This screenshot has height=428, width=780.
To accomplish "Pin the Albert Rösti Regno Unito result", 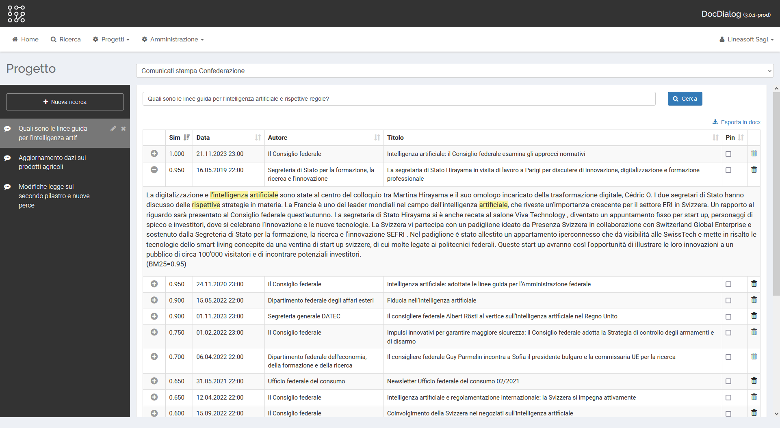I will point(728,316).
